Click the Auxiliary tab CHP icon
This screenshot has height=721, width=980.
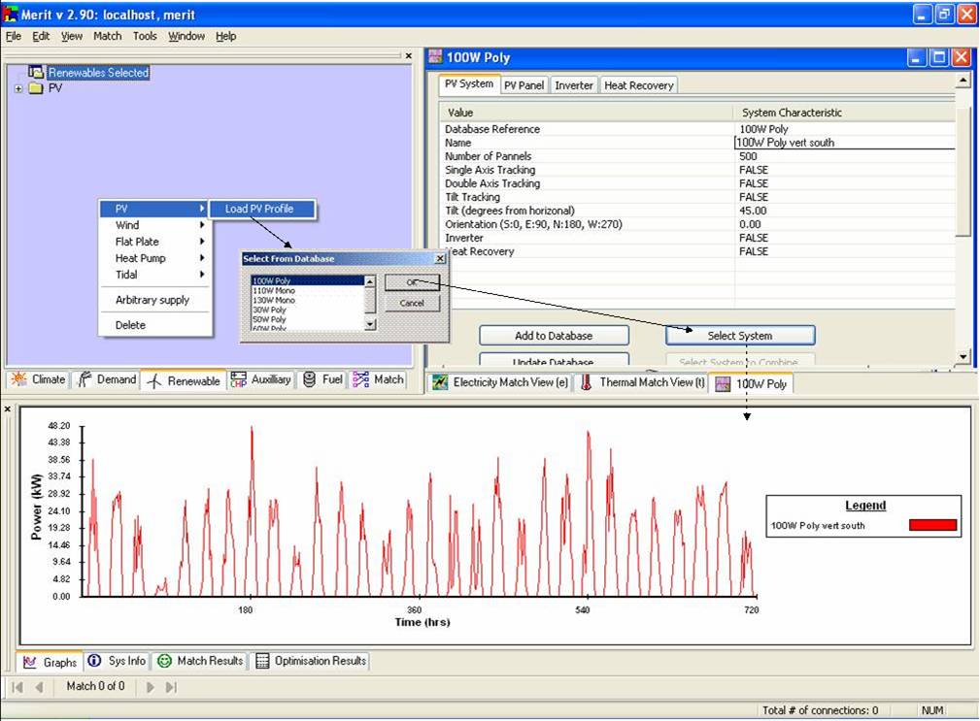239,380
